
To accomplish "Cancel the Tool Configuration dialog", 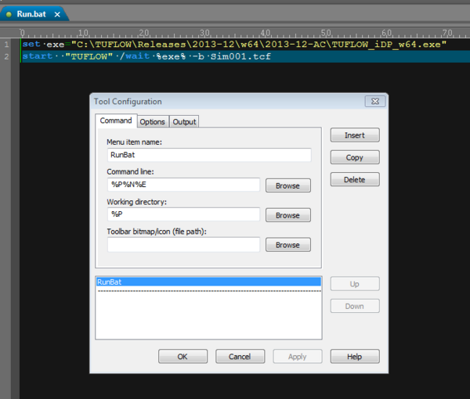I will coord(240,357).
